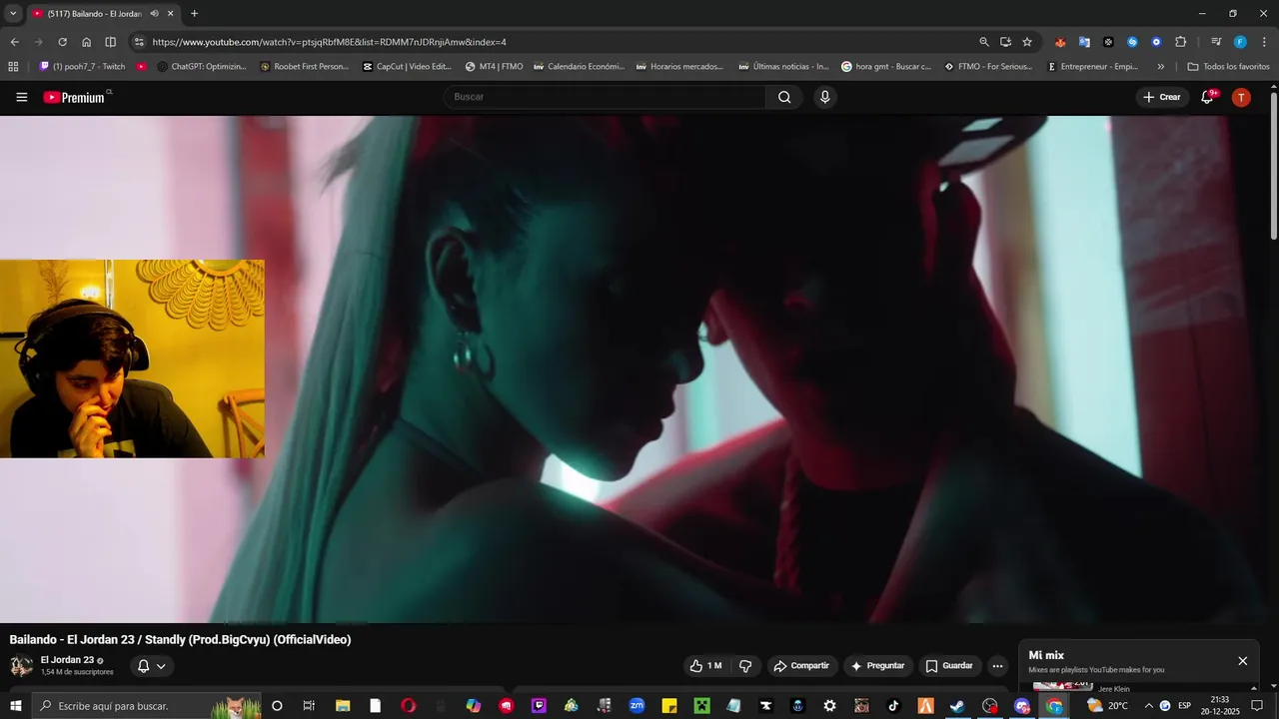The height and width of the screenshot is (719, 1279).
Task: Open the Crear button
Action: click(x=1162, y=97)
